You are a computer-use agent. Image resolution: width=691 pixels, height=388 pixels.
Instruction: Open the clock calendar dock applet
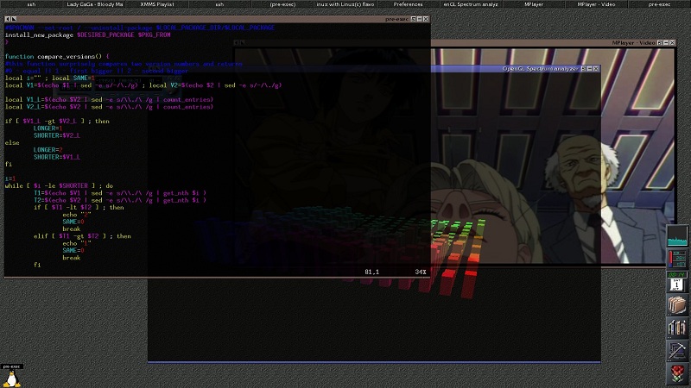pyautogui.click(x=677, y=281)
